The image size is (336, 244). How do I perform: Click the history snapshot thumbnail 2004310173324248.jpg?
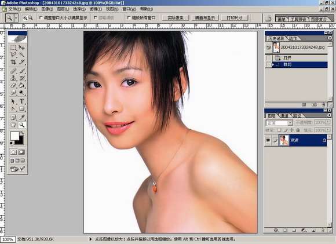click(x=276, y=48)
